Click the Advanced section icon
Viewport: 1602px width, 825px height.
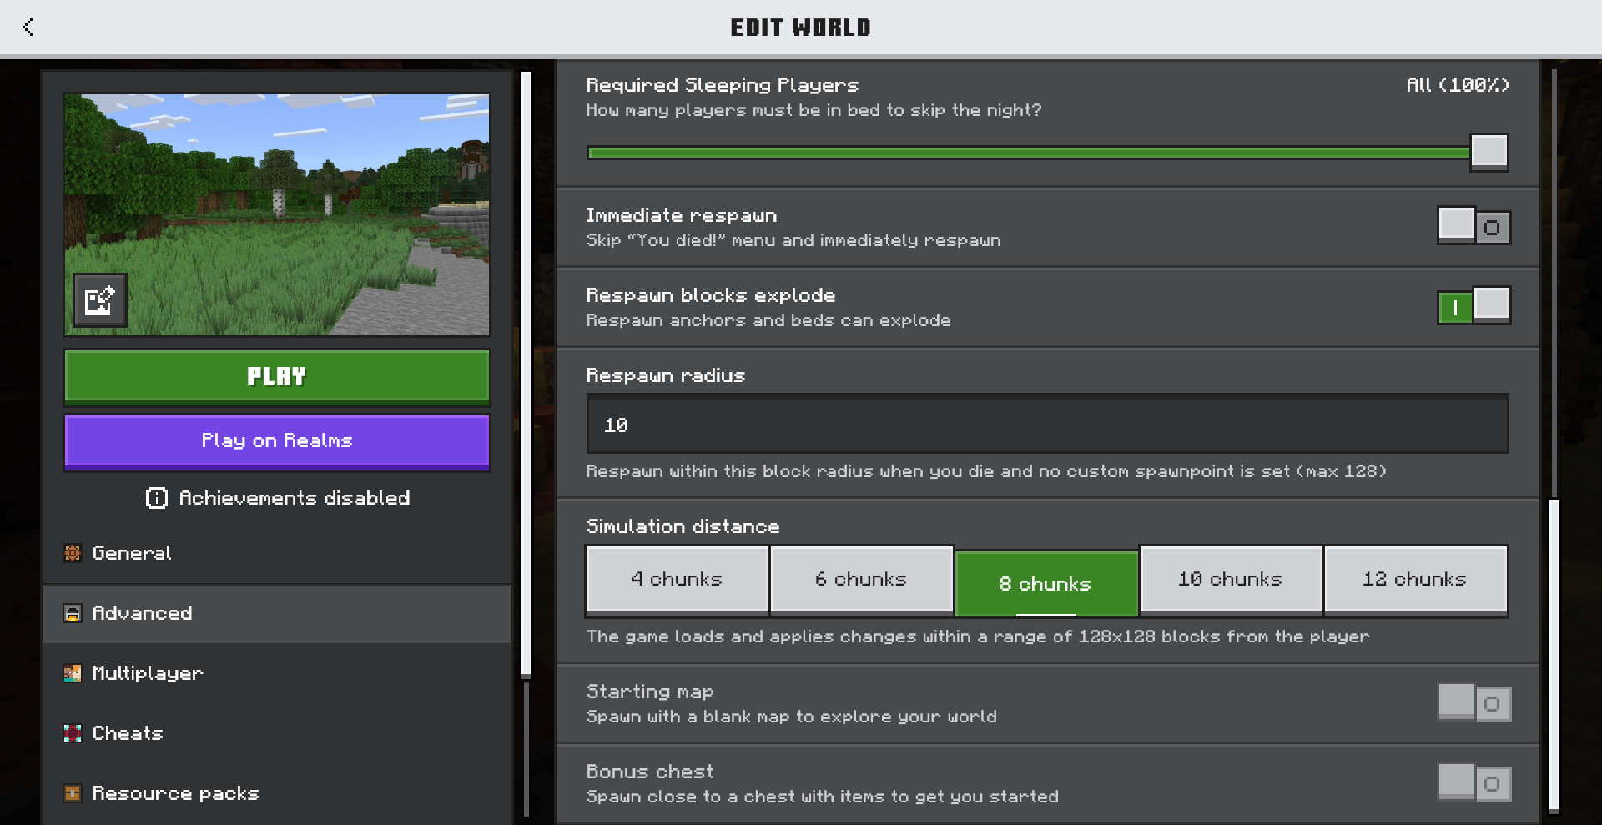[x=73, y=613]
